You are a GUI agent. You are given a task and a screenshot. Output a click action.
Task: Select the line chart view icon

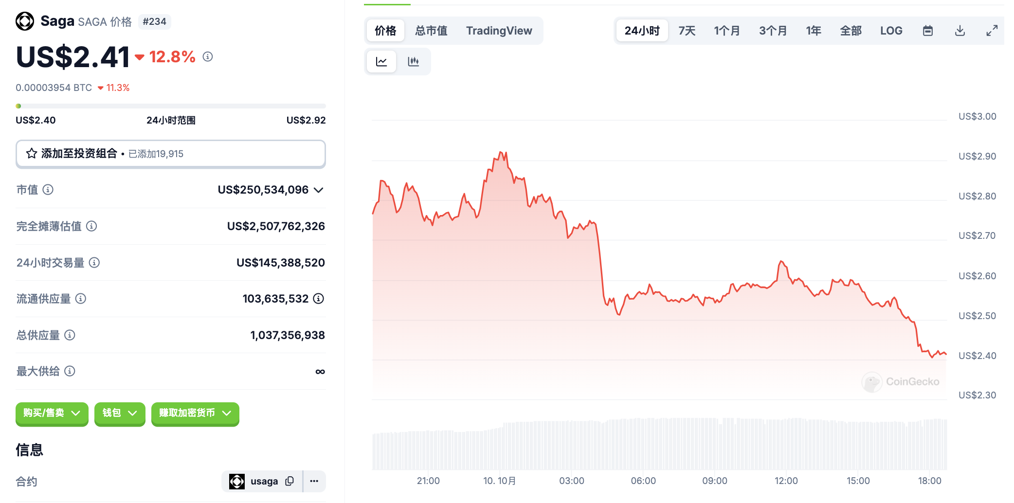[381, 62]
